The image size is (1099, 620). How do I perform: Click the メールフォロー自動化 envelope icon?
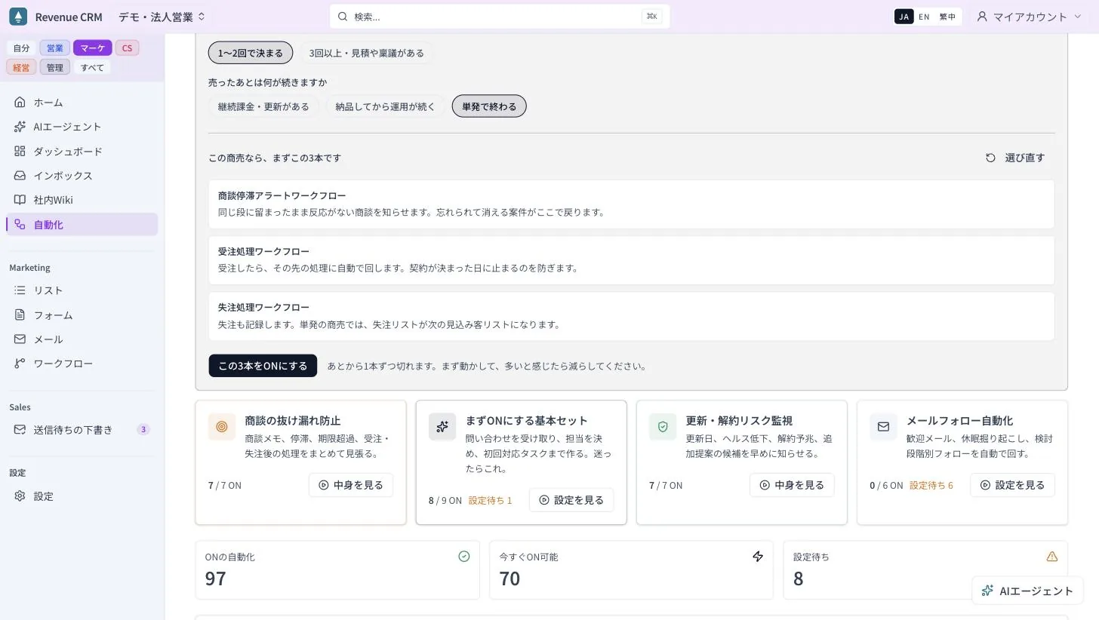883,426
